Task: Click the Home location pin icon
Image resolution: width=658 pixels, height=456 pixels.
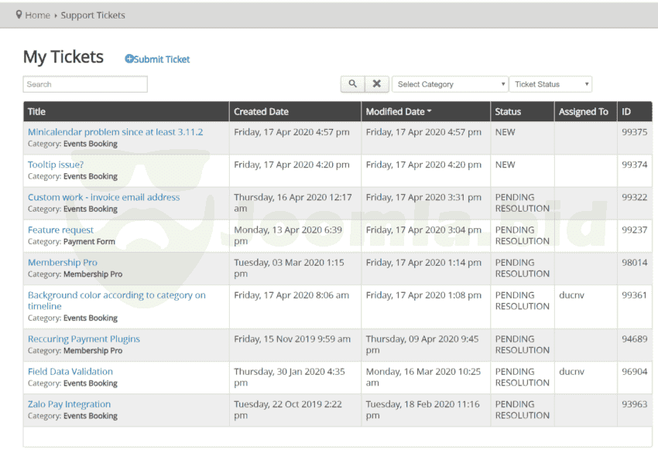Action: (19, 15)
